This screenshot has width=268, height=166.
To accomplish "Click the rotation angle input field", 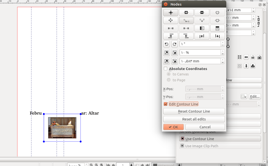I will click(200, 44).
